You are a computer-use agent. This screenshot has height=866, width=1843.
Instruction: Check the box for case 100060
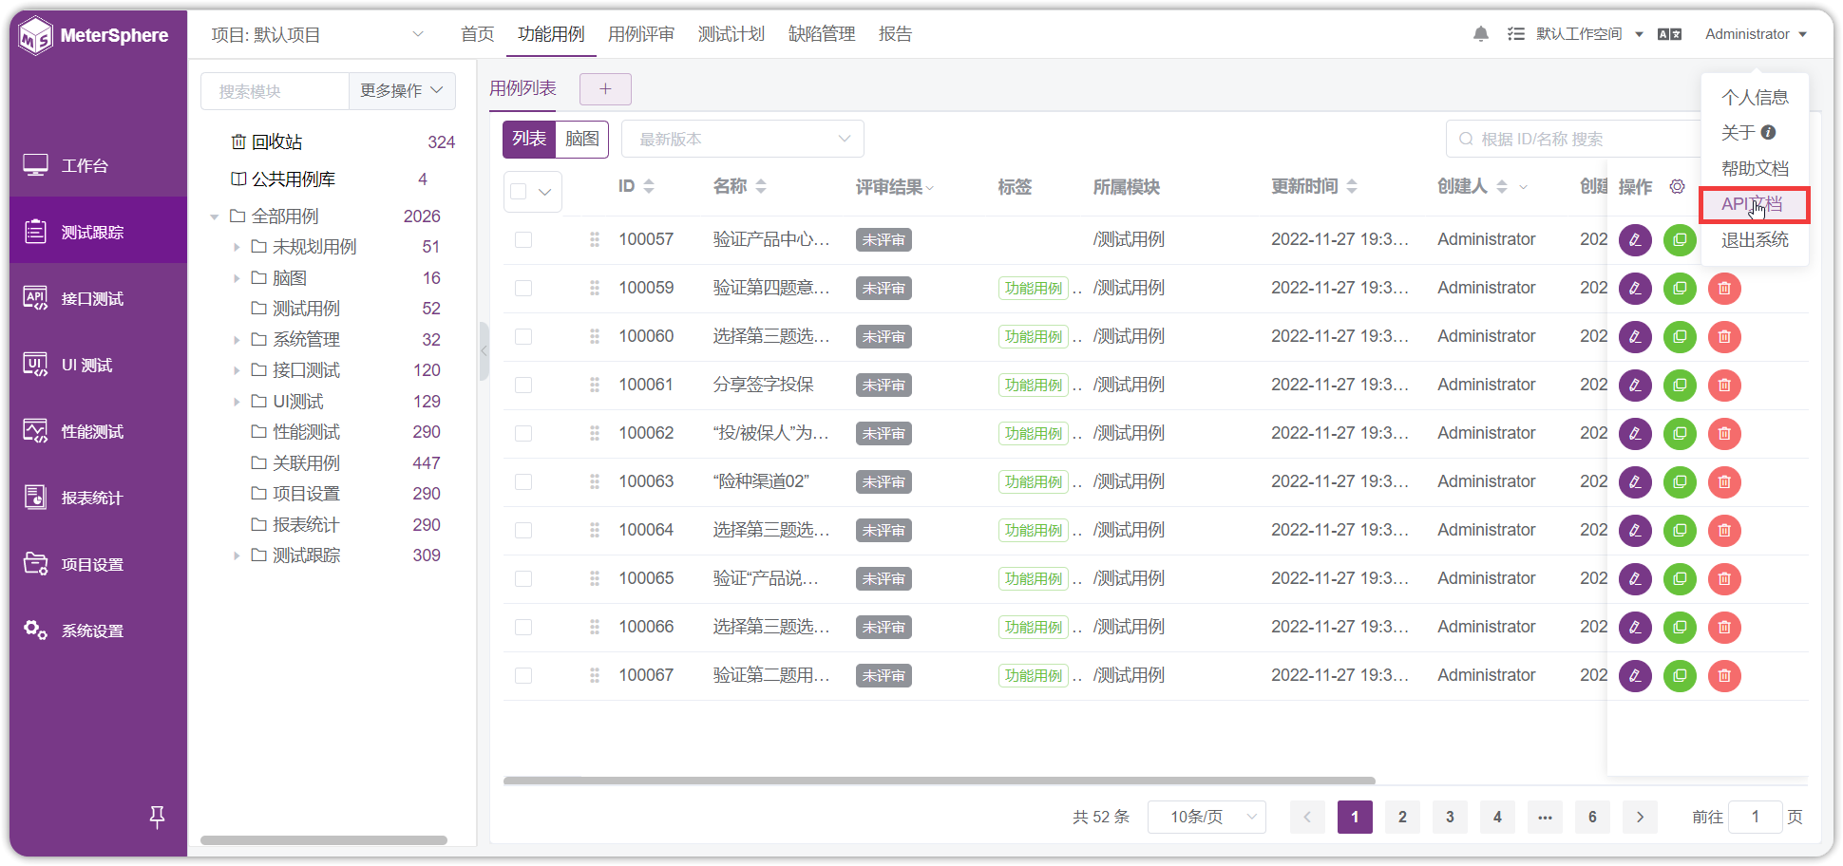[523, 336]
